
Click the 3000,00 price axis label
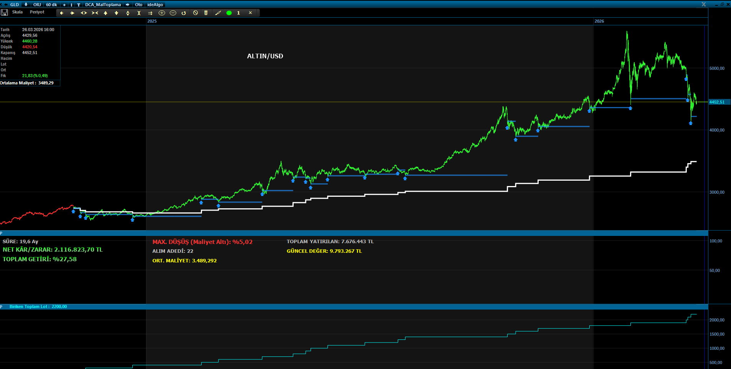717,192
